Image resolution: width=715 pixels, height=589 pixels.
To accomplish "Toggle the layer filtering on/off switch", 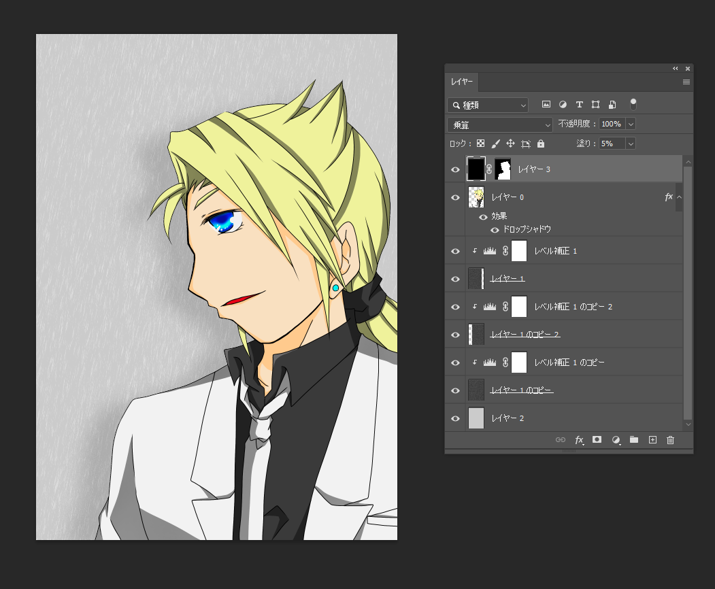I will click(x=633, y=103).
